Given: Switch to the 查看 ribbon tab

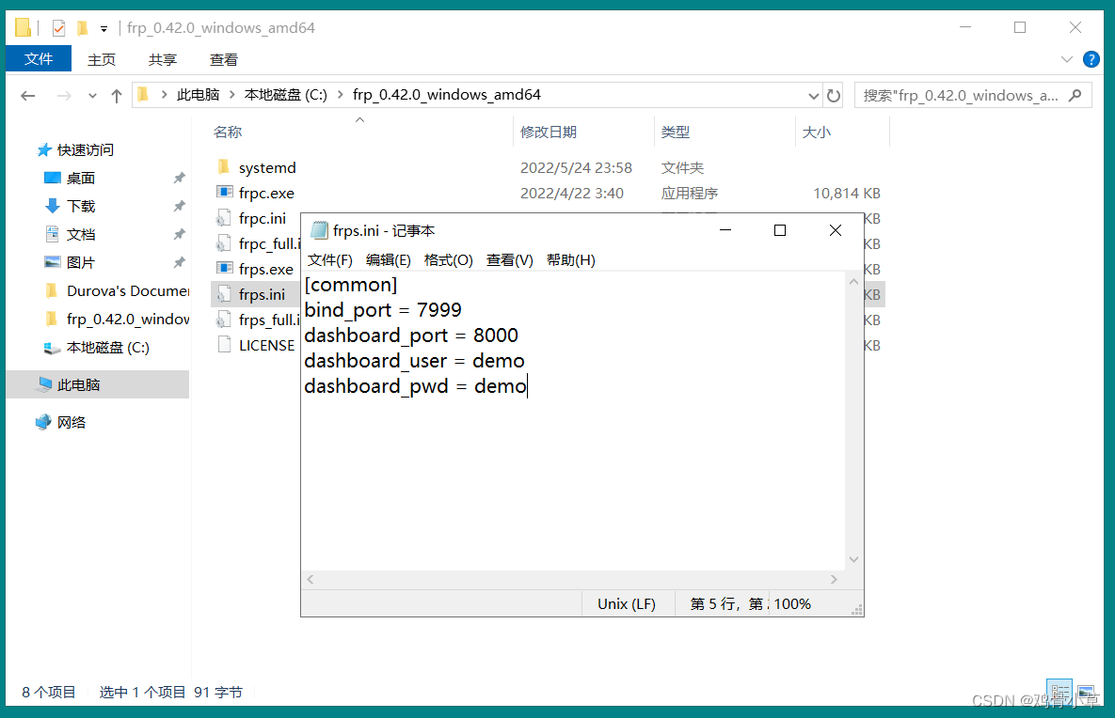Looking at the screenshot, I should pos(224,59).
